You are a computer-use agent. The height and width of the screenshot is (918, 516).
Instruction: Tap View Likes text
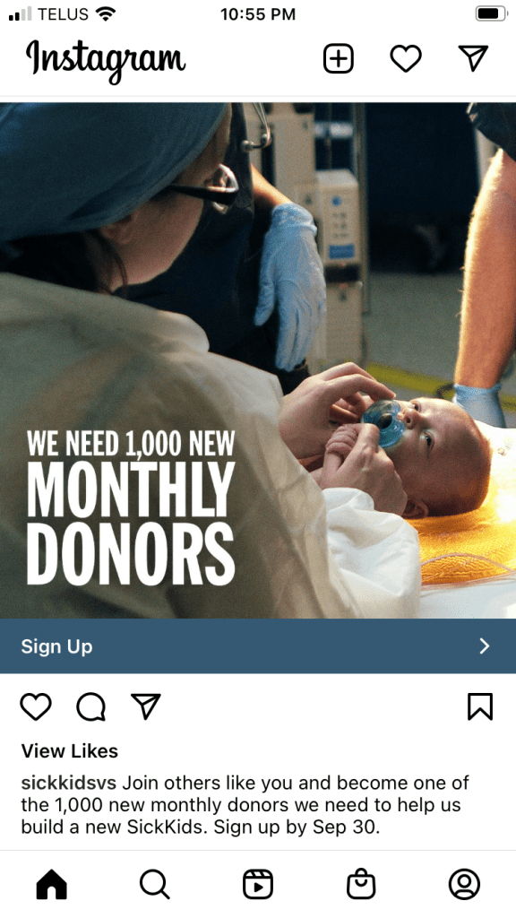coord(70,750)
